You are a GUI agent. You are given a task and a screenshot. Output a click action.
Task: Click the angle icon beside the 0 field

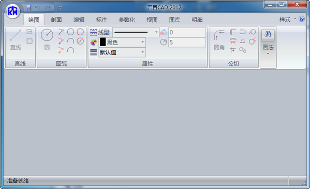164,32
